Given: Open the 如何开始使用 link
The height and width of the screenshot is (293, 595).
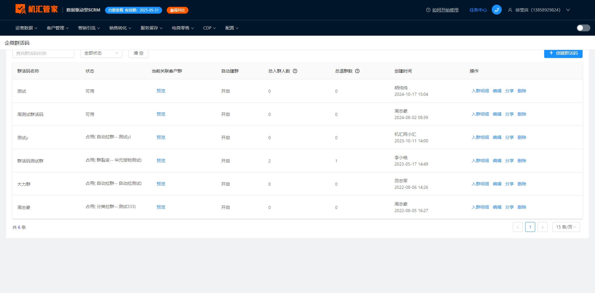Looking at the screenshot, I should (445, 10).
